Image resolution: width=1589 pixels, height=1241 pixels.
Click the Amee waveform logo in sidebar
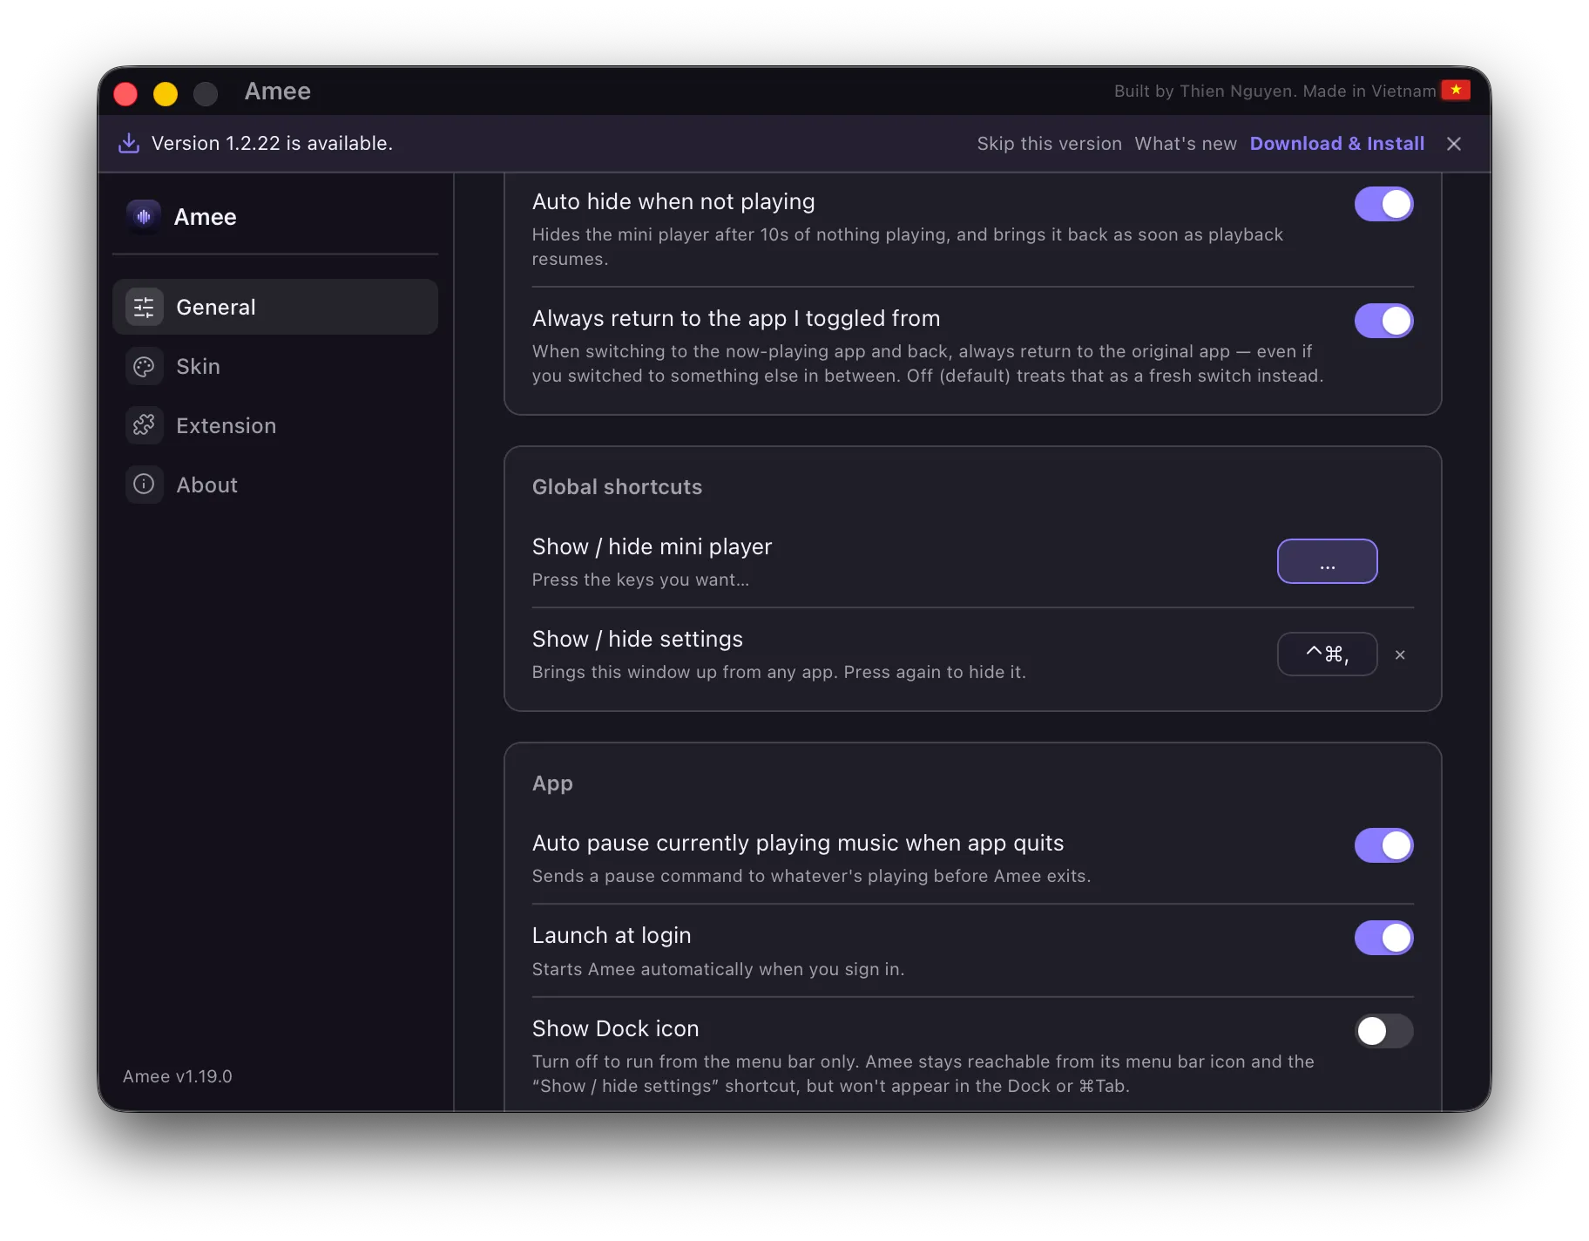(144, 216)
